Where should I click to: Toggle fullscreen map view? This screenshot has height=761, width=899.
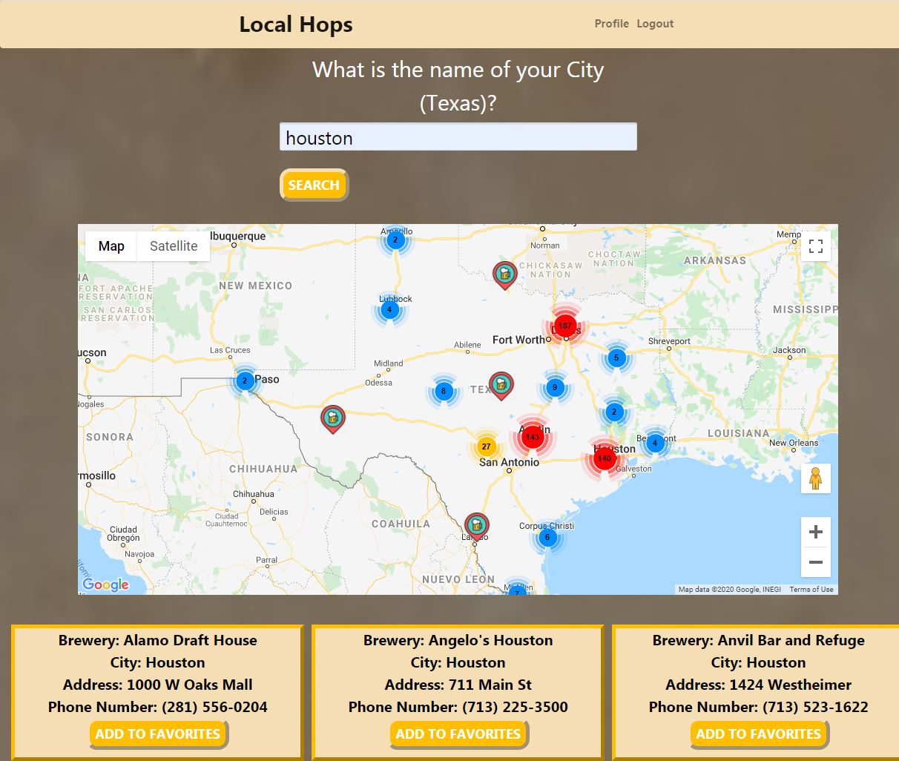[x=816, y=246]
